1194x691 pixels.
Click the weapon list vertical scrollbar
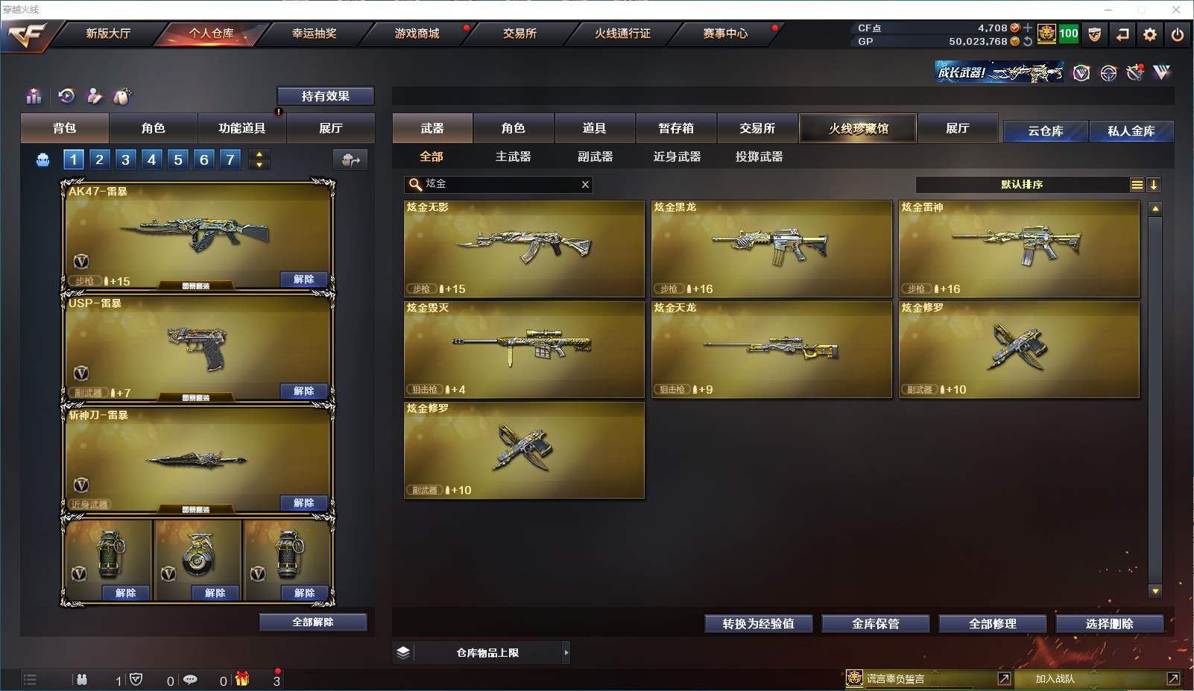(x=1155, y=400)
